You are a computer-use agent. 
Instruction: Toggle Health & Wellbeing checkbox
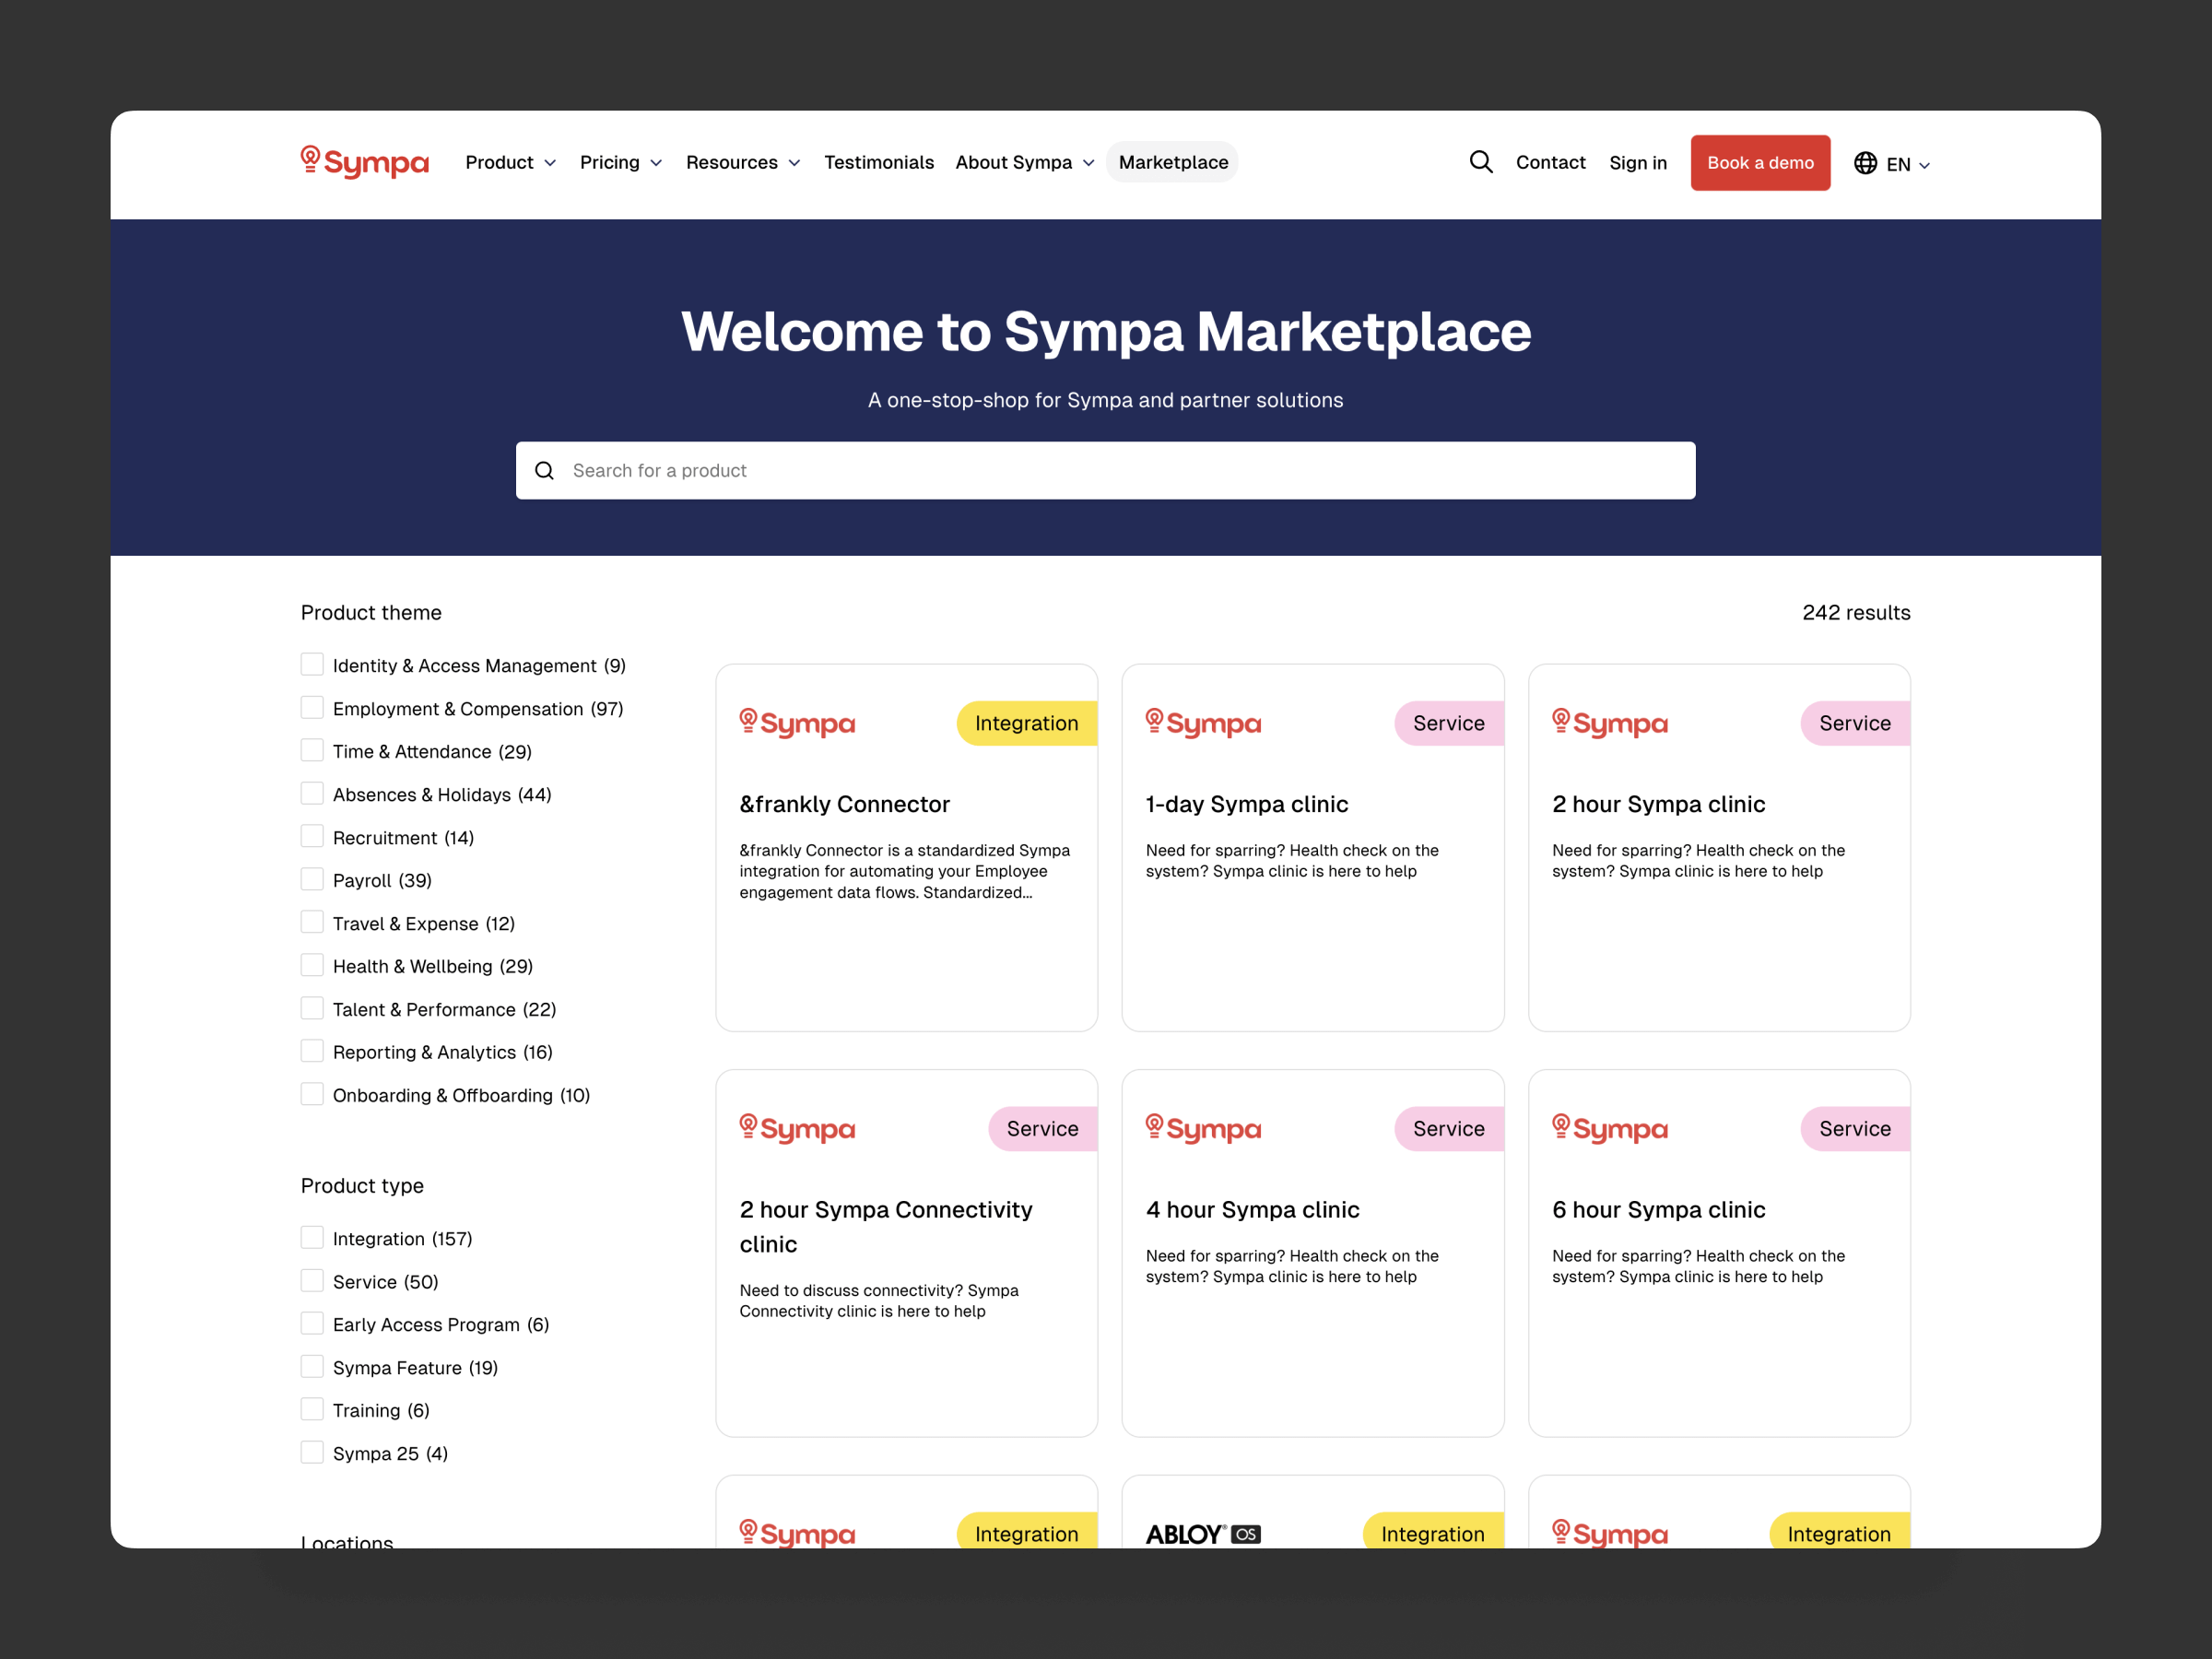pos(312,966)
